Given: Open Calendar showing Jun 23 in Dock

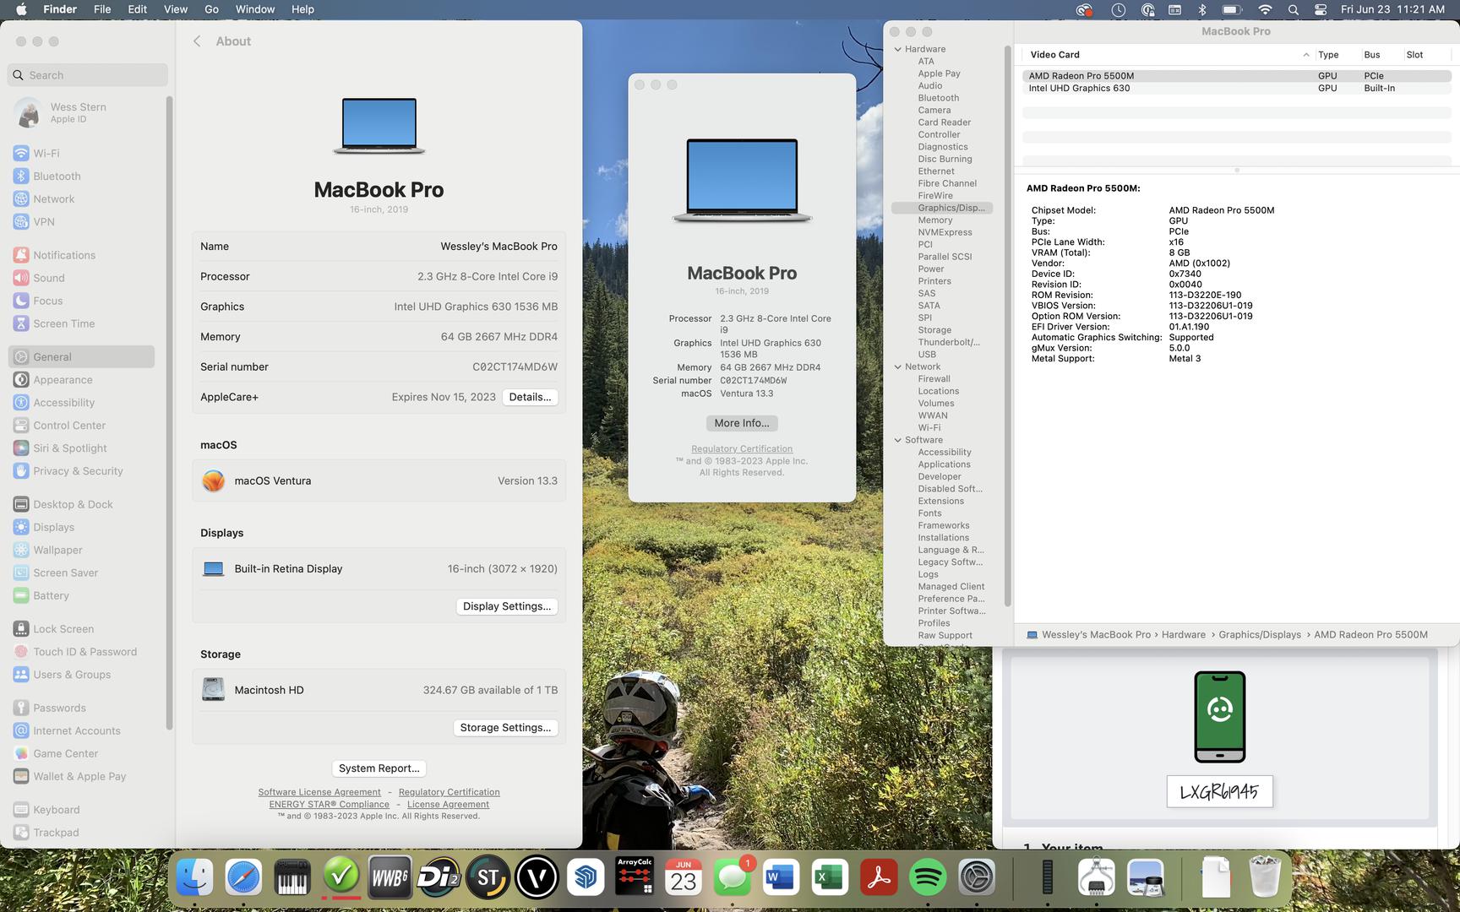Looking at the screenshot, I should [x=683, y=877].
